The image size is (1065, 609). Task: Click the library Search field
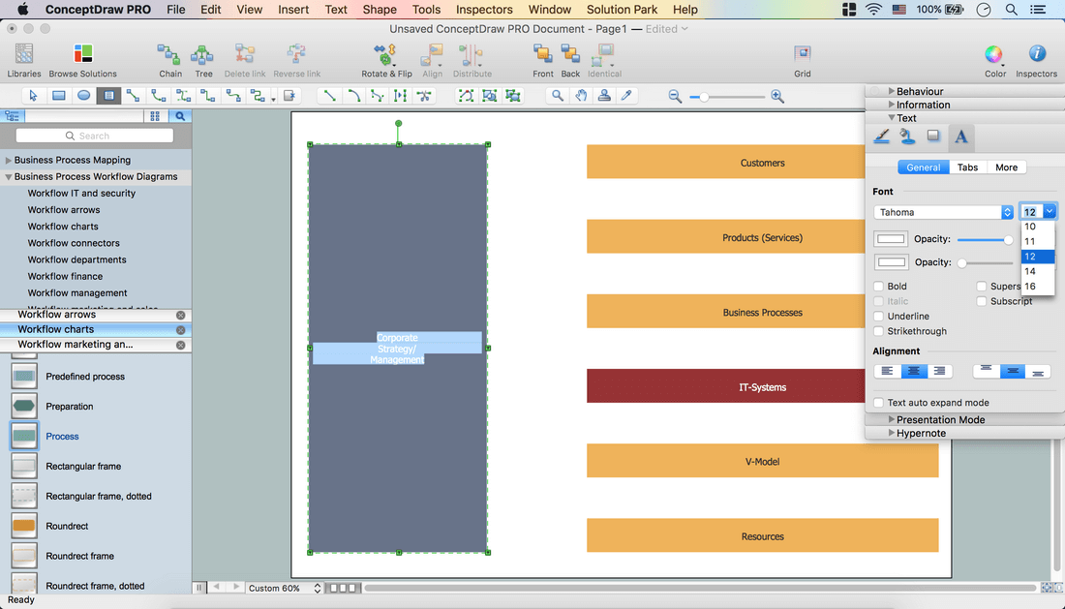click(x=95, y=137)
